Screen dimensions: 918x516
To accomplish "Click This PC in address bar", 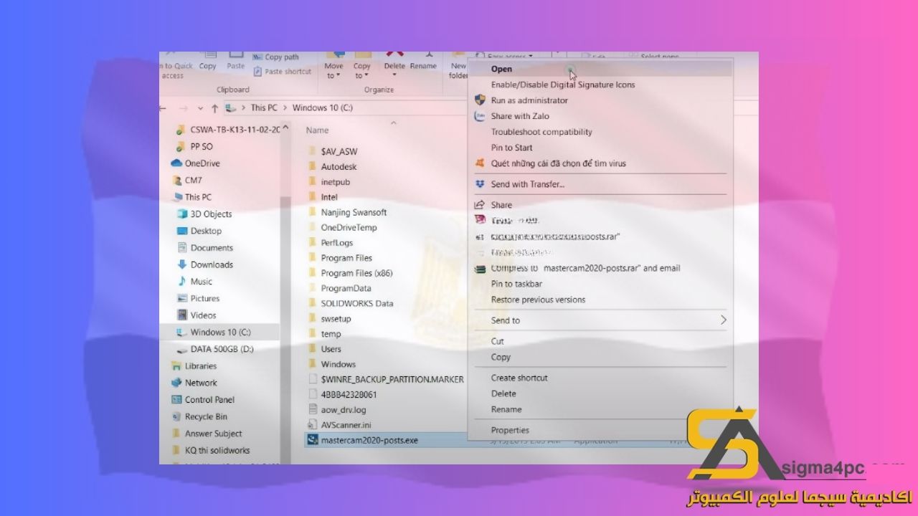I will [264, 107].
